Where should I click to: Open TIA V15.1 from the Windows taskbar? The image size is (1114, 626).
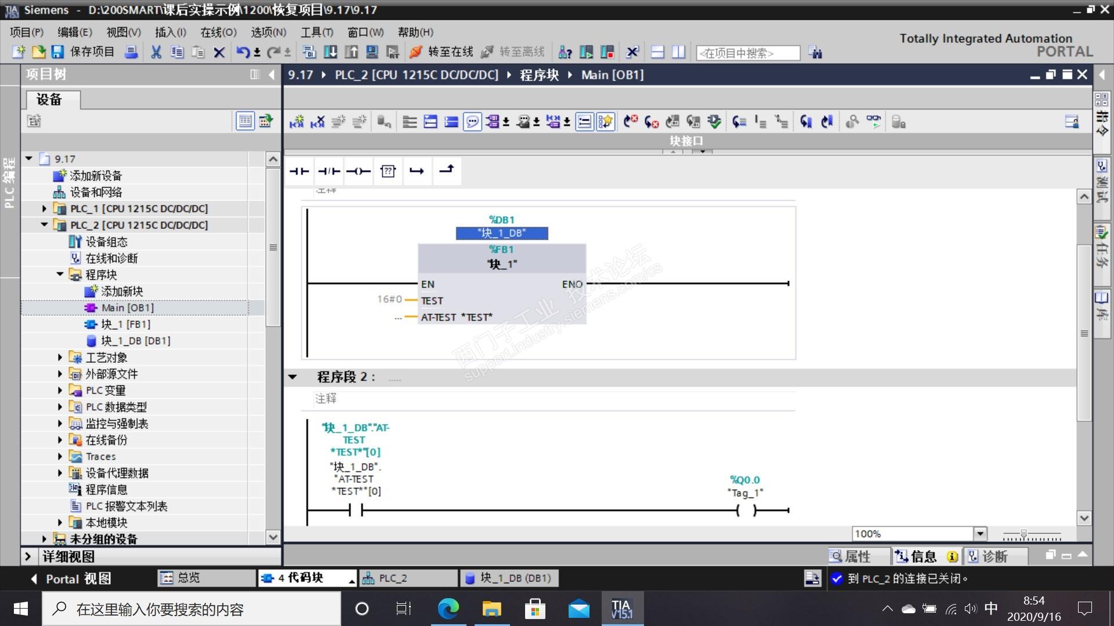click(x=621, y=609)
